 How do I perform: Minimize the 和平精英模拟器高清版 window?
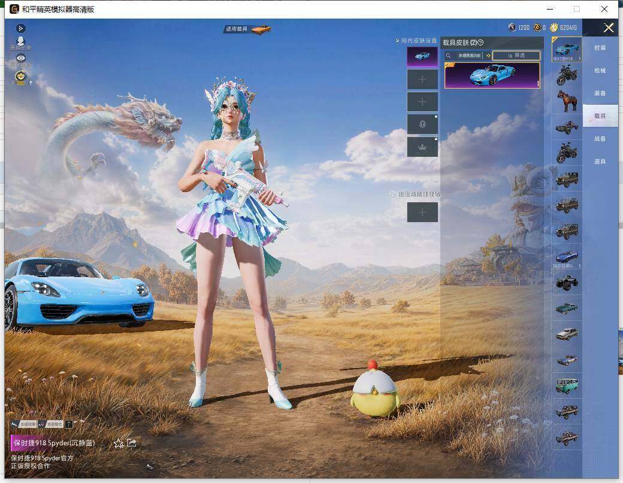coord(551,9)
